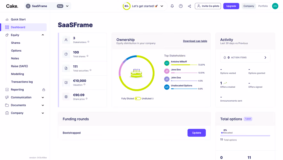The width and height of the screenshot is (283, 160).
Task: Click the birthday cake chart icon
Action: [x=137, y=73]
